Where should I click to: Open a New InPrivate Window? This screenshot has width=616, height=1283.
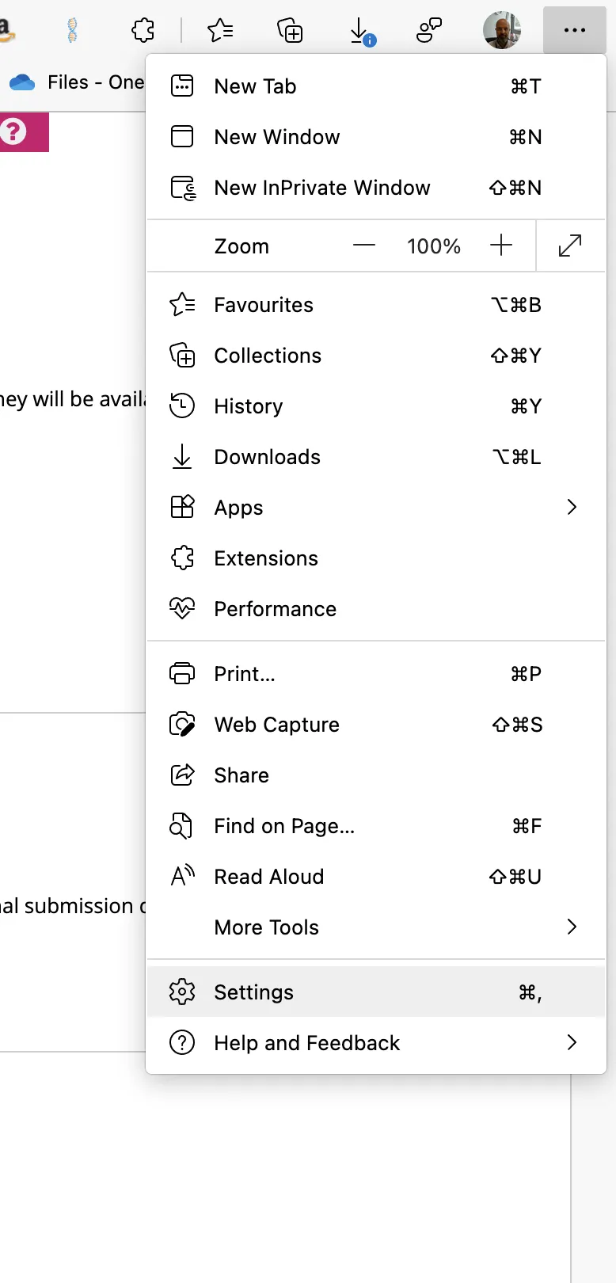(x=321, y=188)
